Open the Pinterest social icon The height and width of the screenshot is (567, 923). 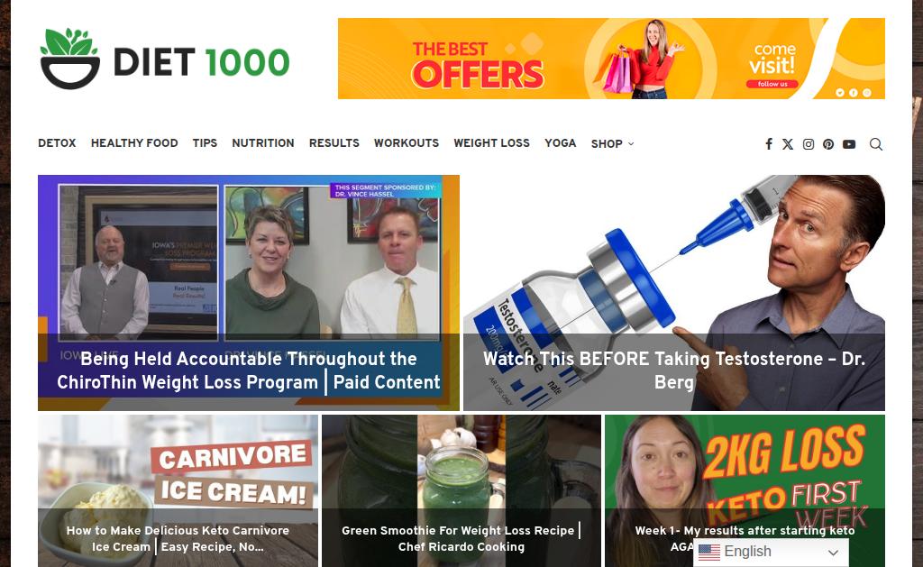(x=828, y=144)
